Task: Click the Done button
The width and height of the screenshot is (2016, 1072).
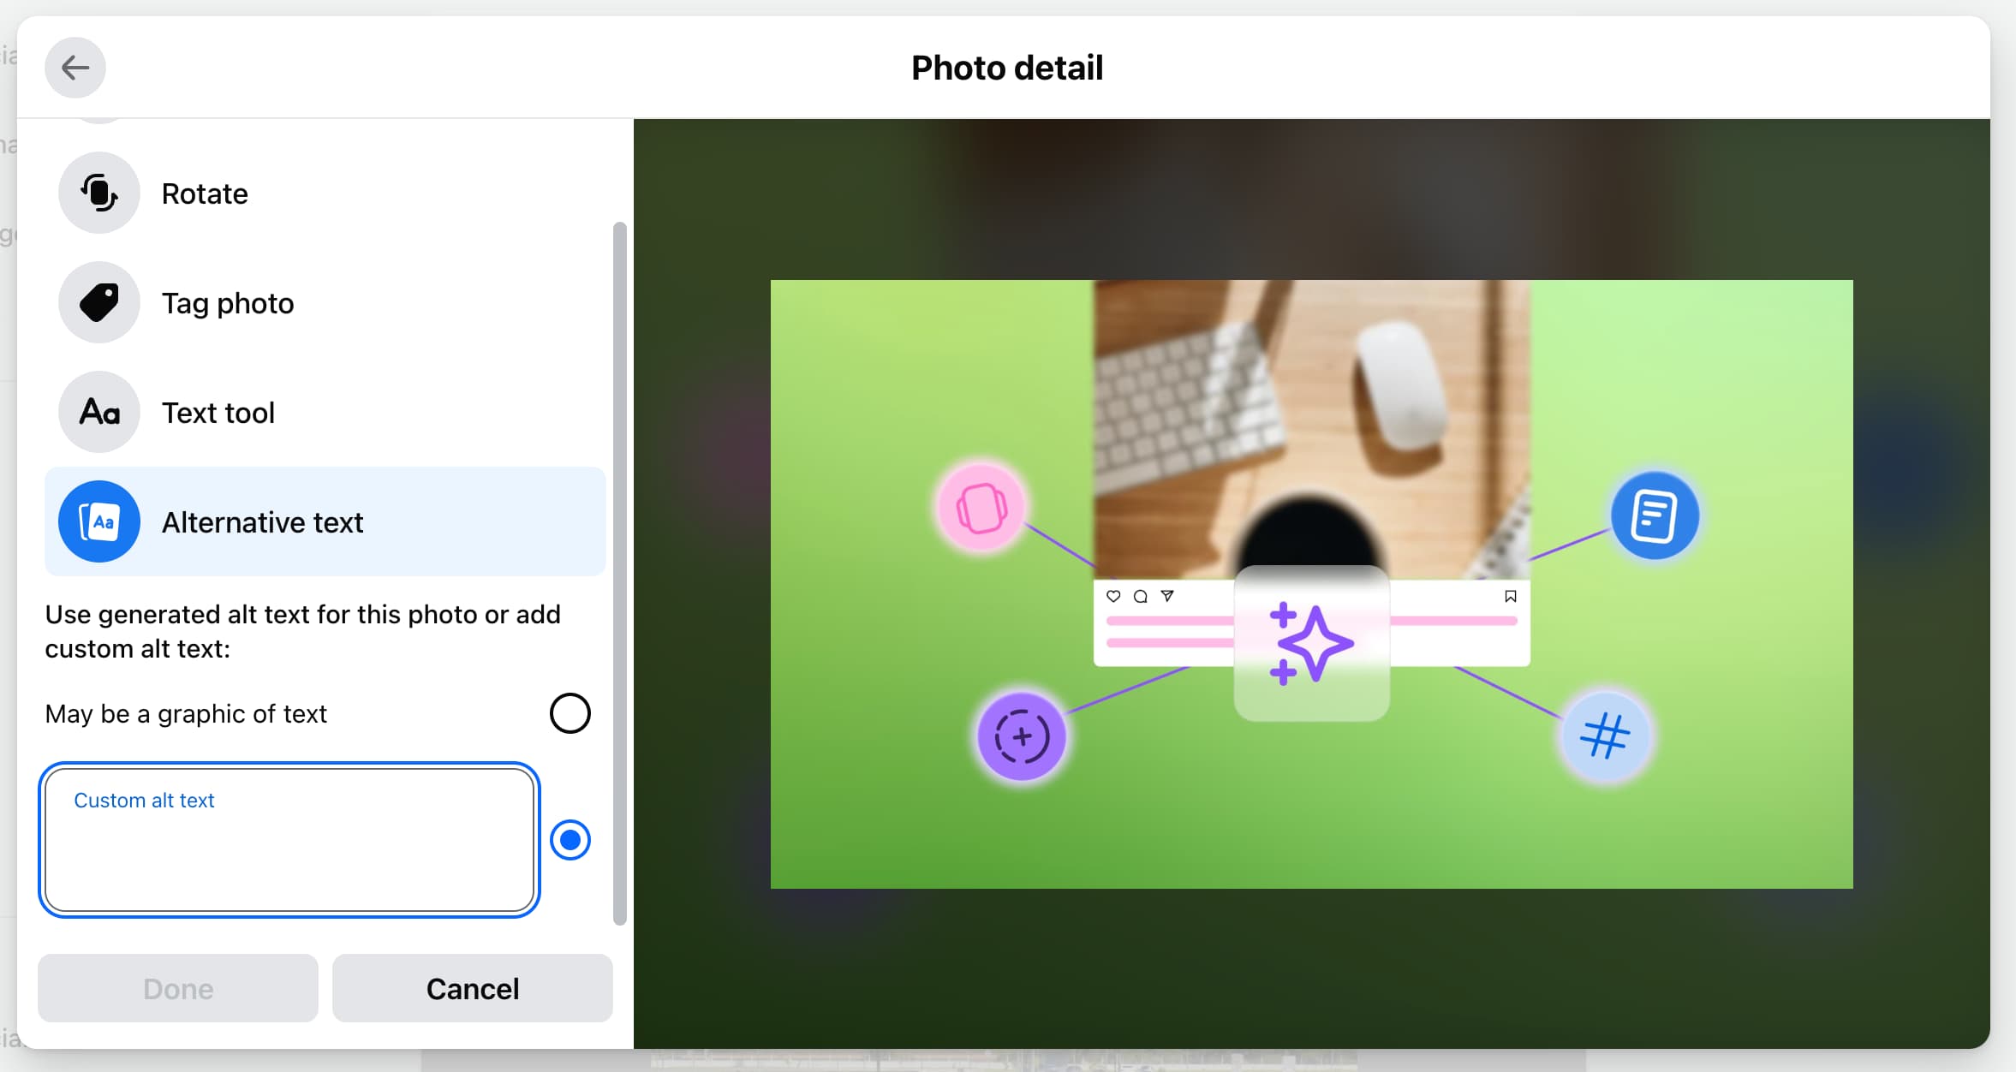Action: (176, 988)
